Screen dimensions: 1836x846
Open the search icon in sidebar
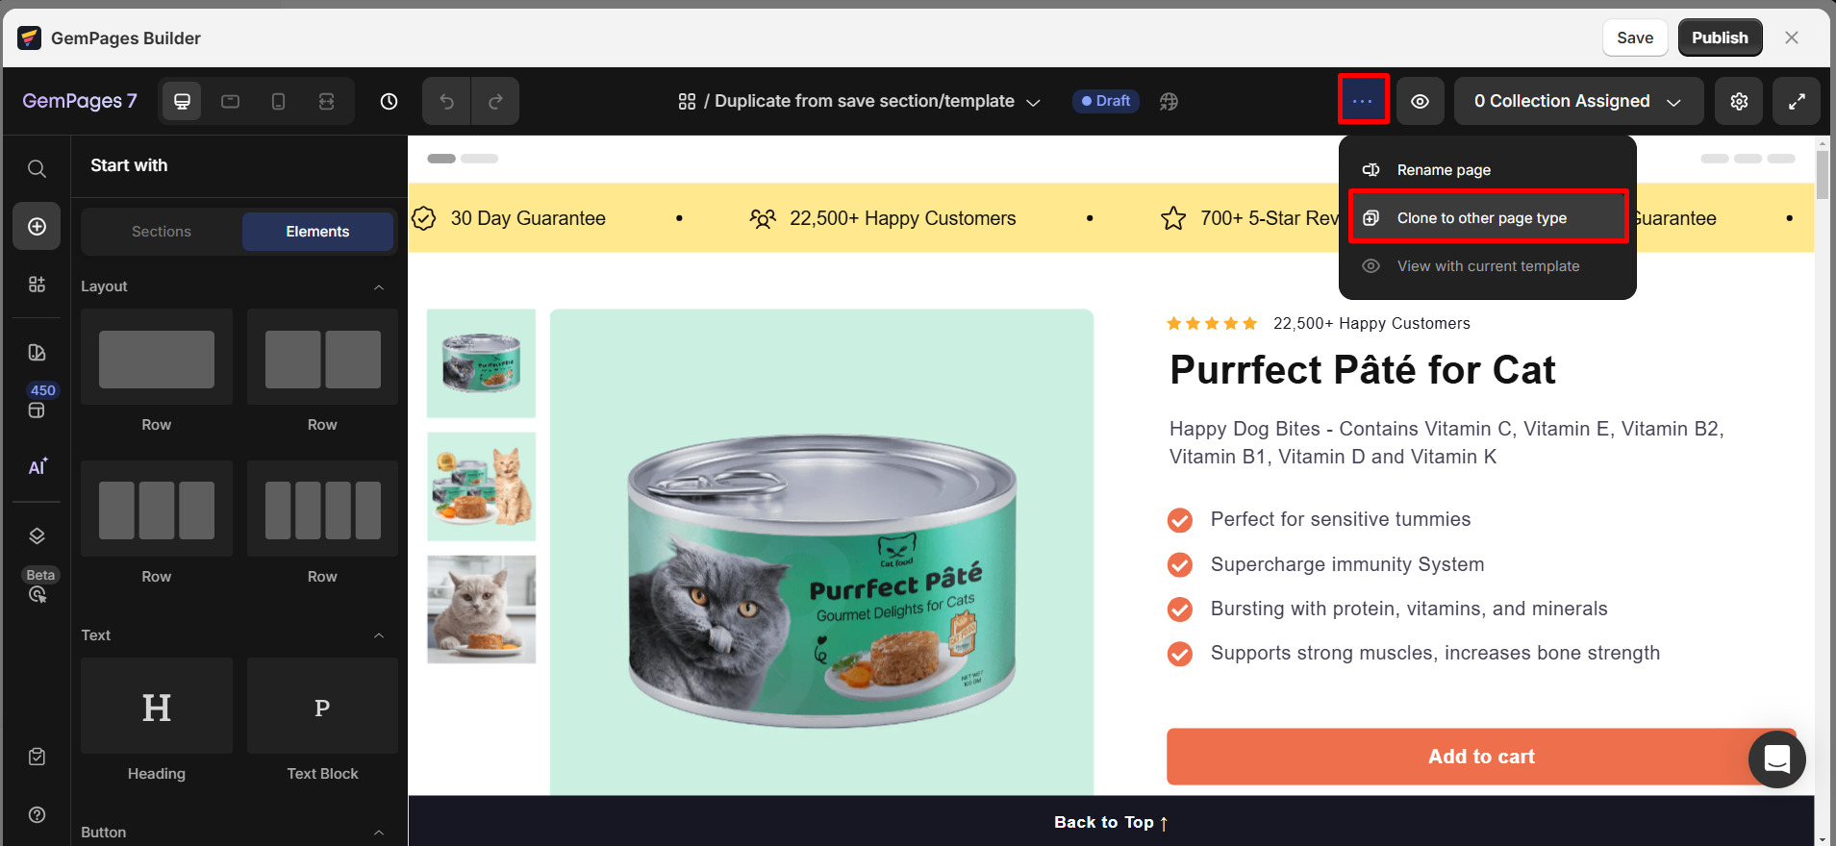[37, 169]
